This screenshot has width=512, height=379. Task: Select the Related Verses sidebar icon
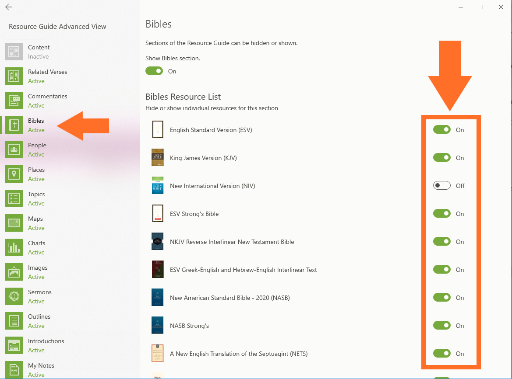click(14, 76)
